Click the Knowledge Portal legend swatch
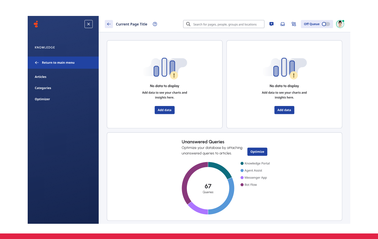The image size is (378, 239). [242, 163]
